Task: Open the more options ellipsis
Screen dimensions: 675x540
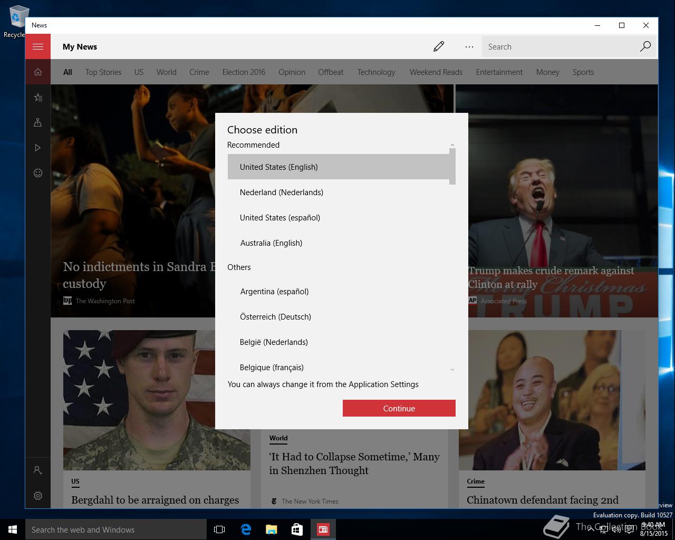Action: pyautogui.click(x=469, y=46)
